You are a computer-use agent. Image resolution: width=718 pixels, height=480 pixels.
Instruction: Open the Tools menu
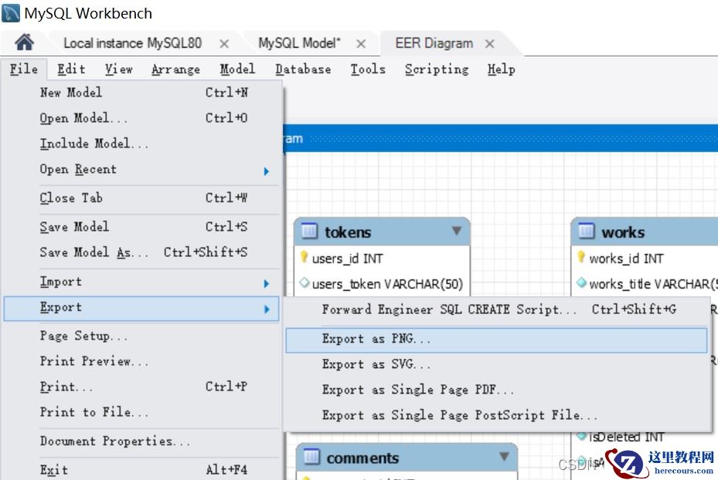368,69
